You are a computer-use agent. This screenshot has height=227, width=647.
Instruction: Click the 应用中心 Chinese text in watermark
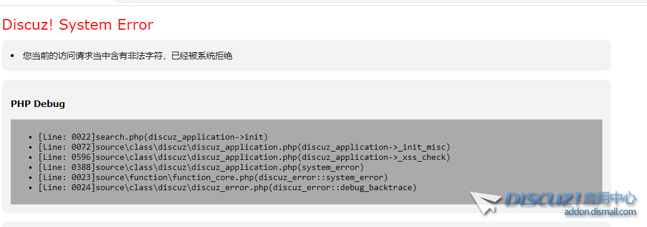click(610, 199)
